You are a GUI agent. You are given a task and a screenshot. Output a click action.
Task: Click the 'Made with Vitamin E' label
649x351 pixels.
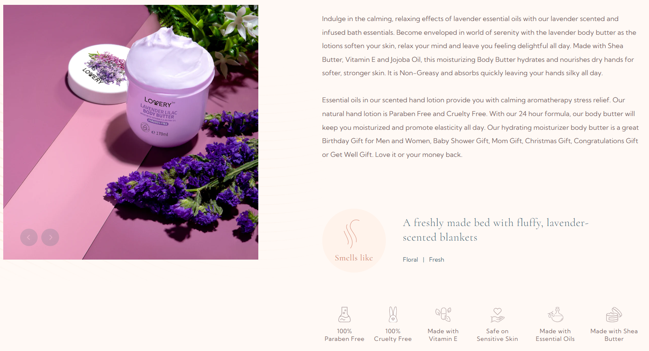pyautogui.click(x=443, y=335)
